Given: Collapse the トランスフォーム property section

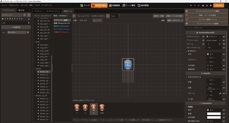Looking at the screenshot, I should [187, 77].
